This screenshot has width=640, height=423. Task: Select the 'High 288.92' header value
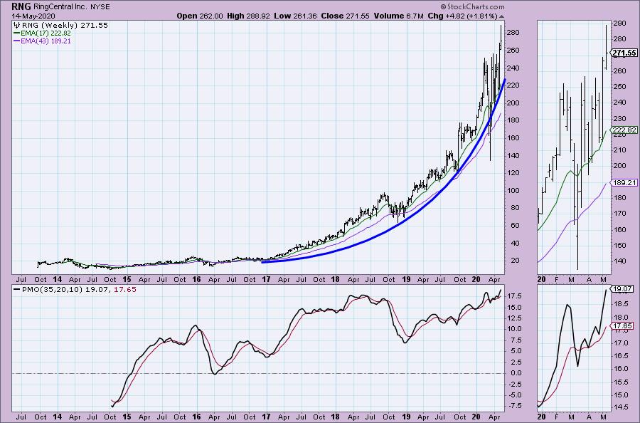pyautogui.click(x=248, y=16)
